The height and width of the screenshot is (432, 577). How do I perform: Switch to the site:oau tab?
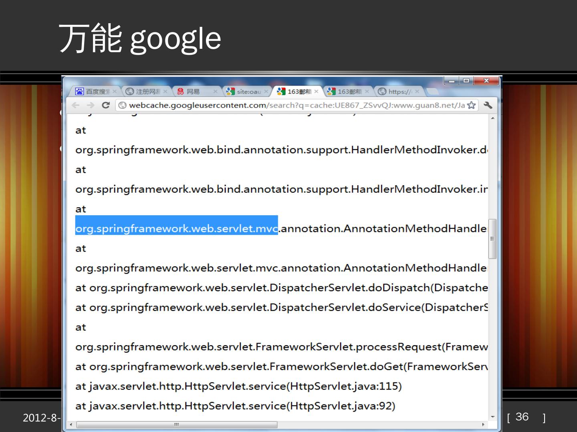[246, 92]
